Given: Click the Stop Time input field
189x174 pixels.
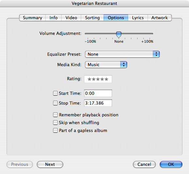Looking at the screenshot, I should 98,103.
